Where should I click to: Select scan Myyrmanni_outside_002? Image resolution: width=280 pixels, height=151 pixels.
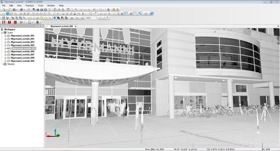click(x=22, y=39)
